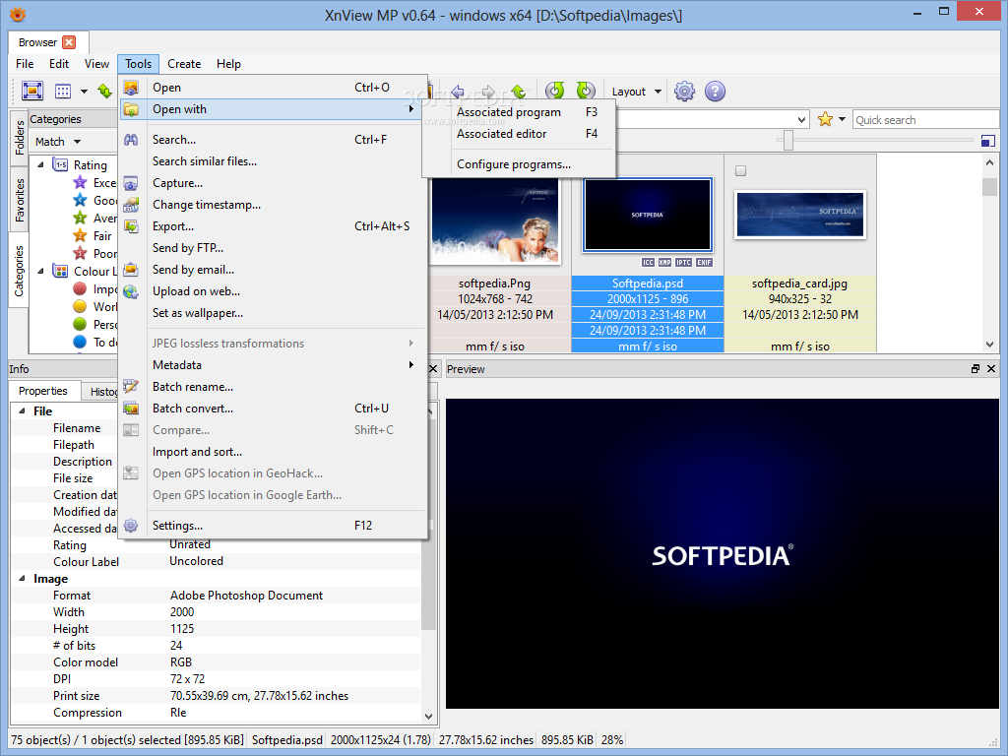Viewport: 1008px width, 756px height.
Task: Click the rotate counter-clockwise toolbar icon
Action: [x=555, y=91]
